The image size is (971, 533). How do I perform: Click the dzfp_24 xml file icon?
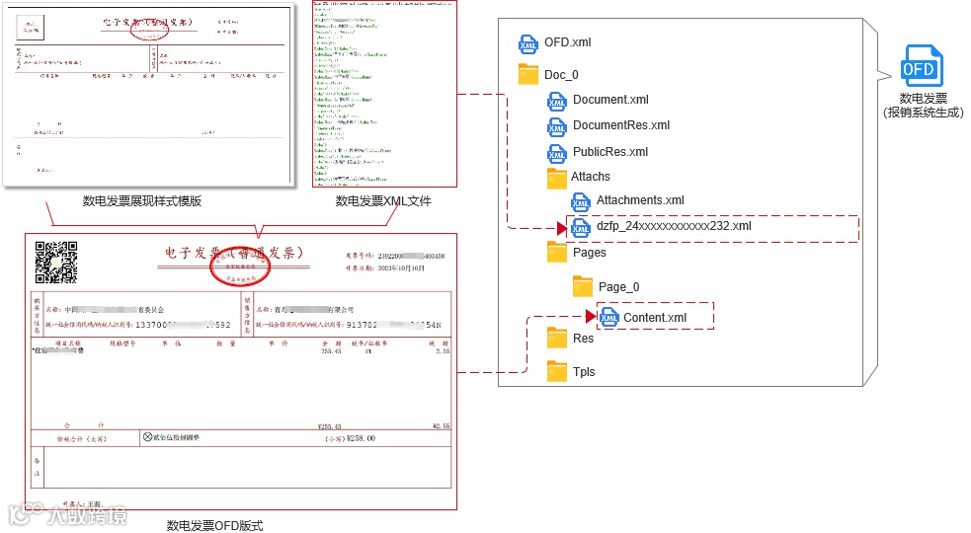coord(580,227)
